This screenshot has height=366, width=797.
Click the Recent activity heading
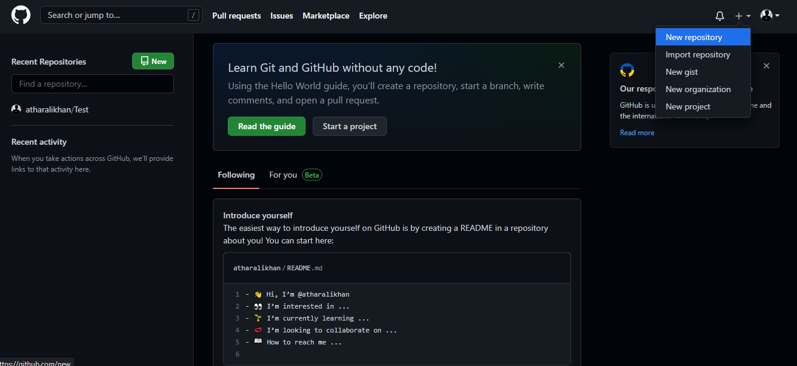pyautogui.click(x=39, y=142)
